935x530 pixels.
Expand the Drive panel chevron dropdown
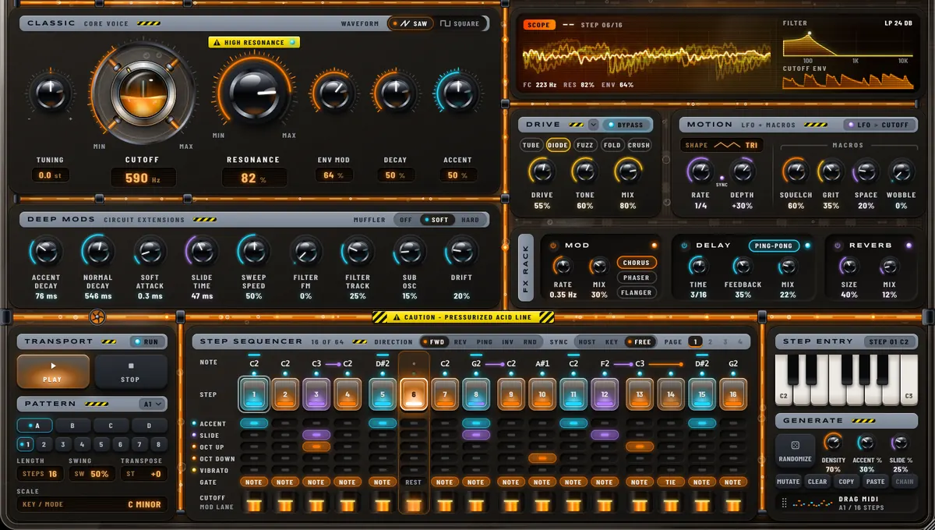pyautogui.click(x=593, y=125)
